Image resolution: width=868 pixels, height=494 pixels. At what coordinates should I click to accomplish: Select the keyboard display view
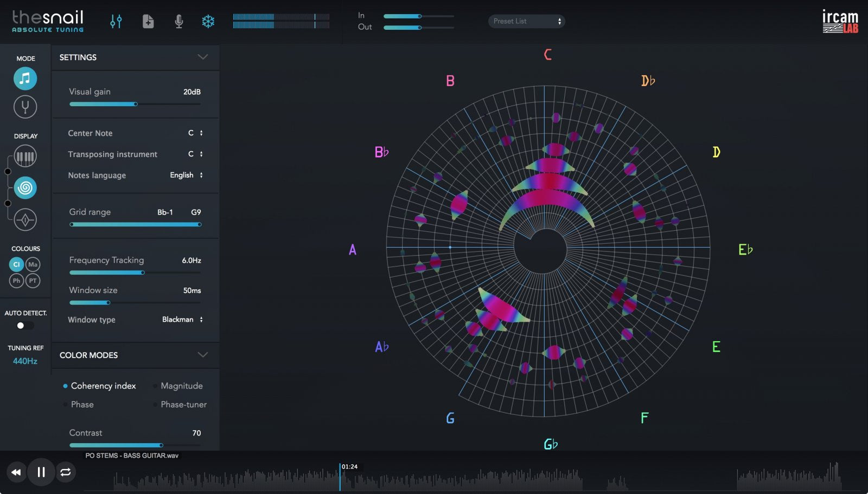click(25, 156)
